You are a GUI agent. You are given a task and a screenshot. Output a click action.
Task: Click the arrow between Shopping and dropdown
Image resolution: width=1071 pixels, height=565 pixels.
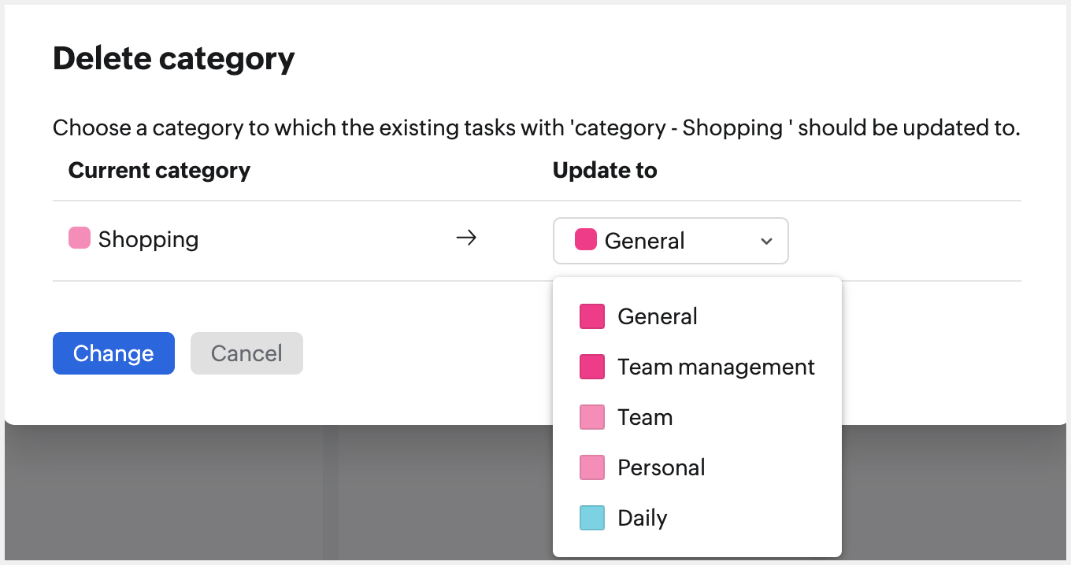pyautogui.click(x=466, y=238)
